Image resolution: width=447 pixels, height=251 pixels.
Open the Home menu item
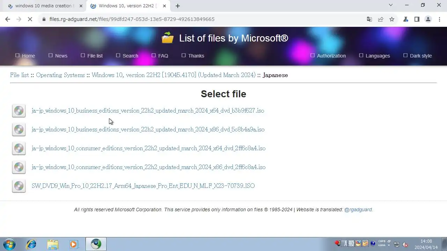(25, 56)
